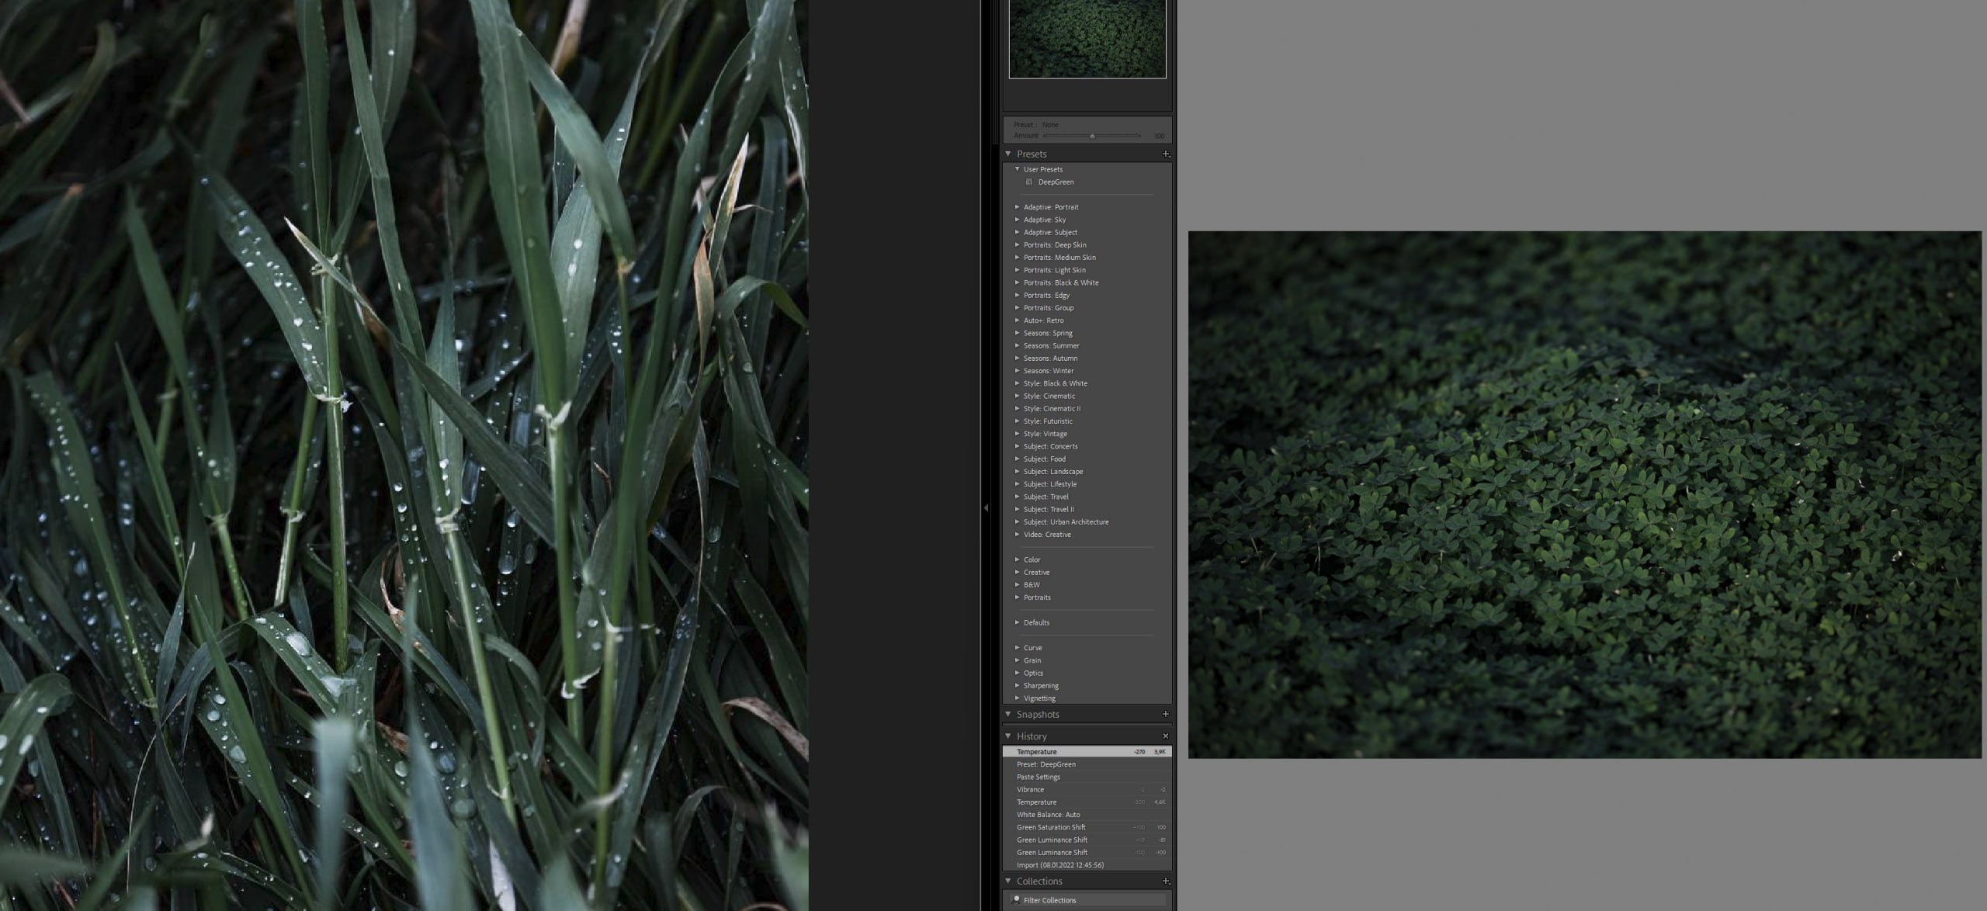The height and width of the screenshot is (911, 1987).
Task: Collapse the Presets panel header triangle
Action: point(1008,154)
